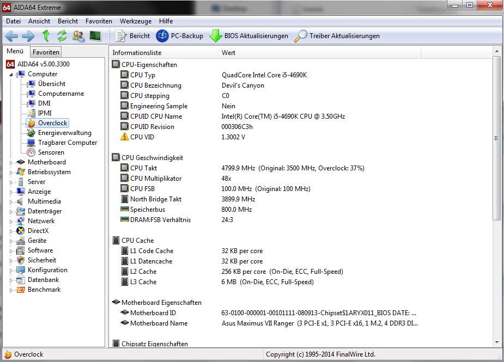Click the Bericht toolbar button
This screenshot has height=362, width=504.
133,35
